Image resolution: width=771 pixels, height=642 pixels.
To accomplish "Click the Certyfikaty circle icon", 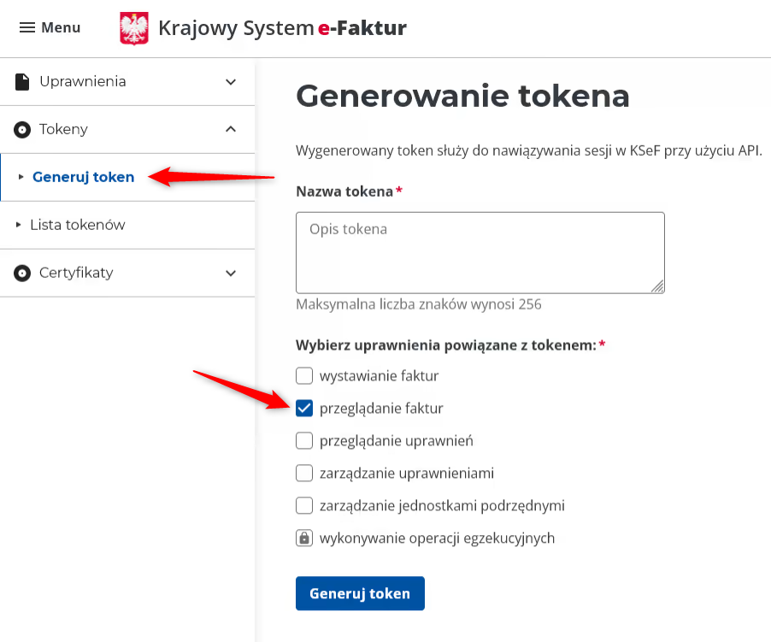I will point(22,274).
